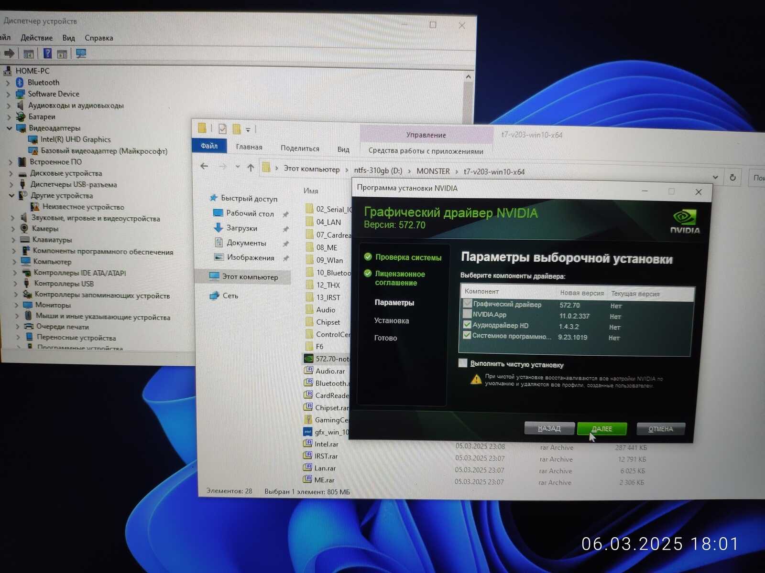Open the Help menu in Device Manager

coord(98,38)
